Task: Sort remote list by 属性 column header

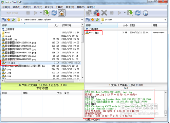Action: (159, 25)
